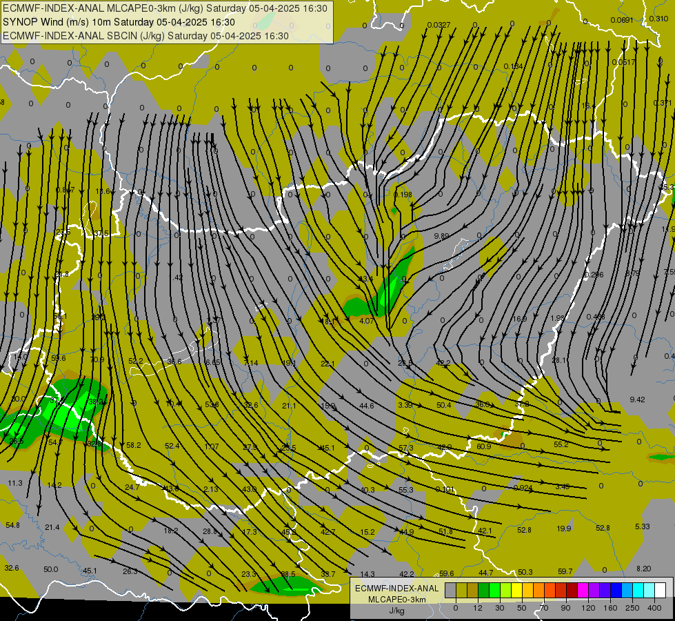Click the map value 19.9
Viewport: 675px width, 621px height.
[564, 529]
